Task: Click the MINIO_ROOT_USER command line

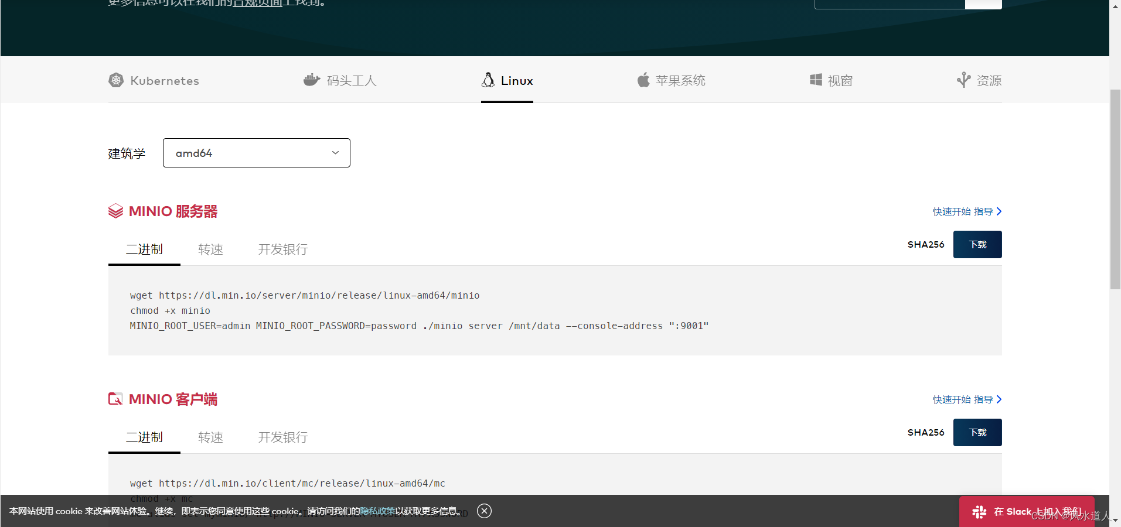Action: tap(419, 326)
